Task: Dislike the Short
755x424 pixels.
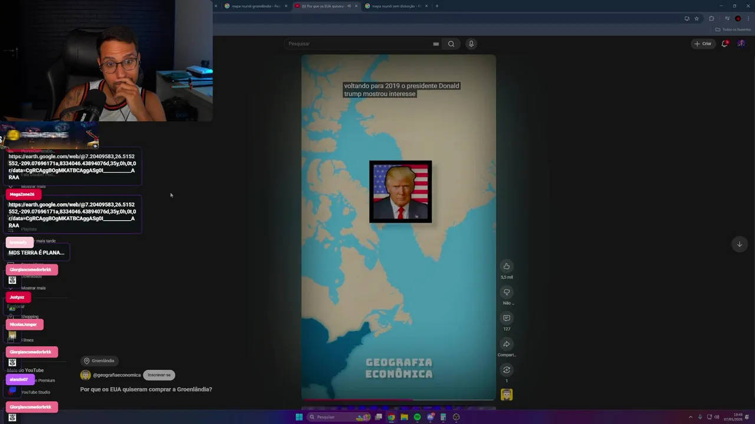Action: pos(507,292)
